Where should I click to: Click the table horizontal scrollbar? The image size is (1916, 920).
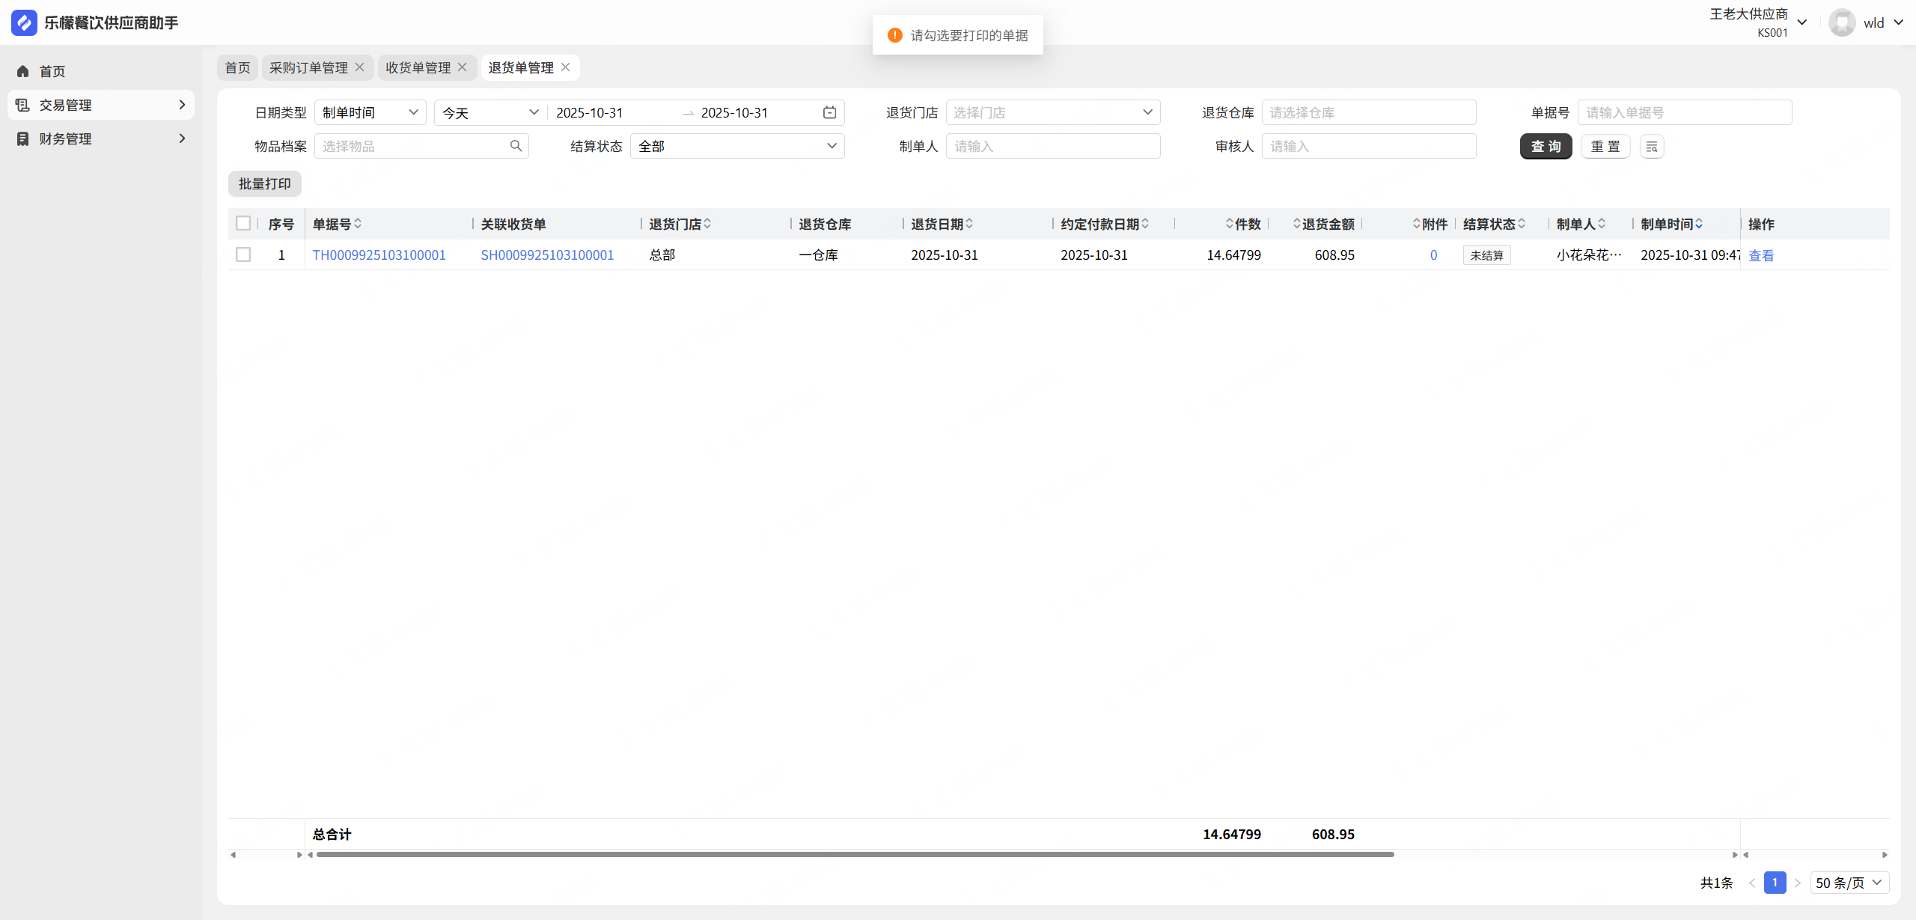pyautogui.click(x=855, y=854)
